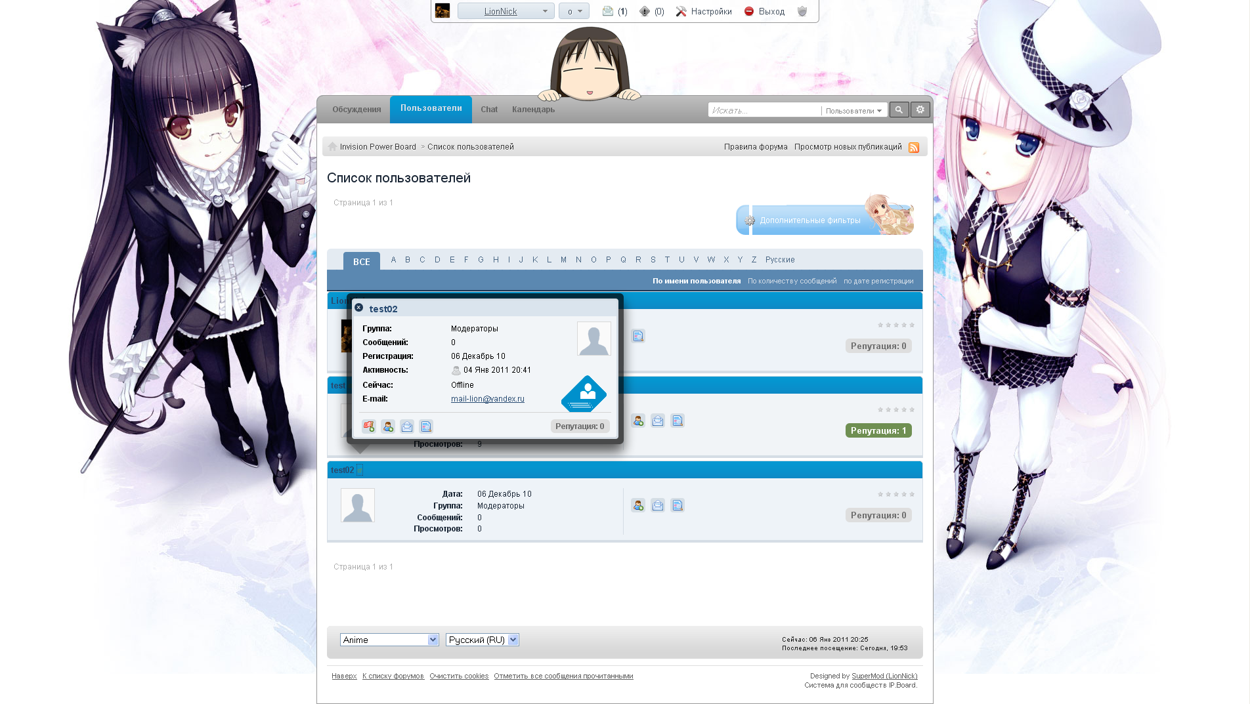Click Отметить все сообщения прочитанными

tap(563, 676)
